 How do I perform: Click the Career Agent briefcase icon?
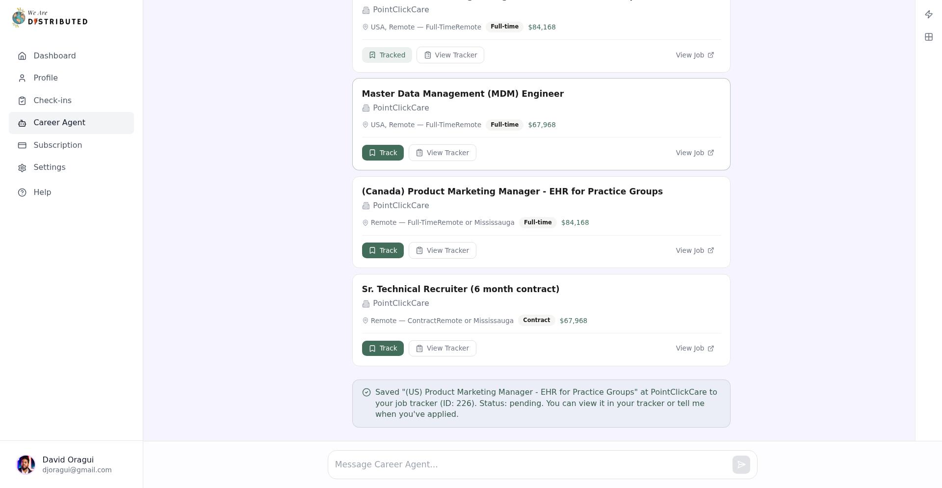22,123
